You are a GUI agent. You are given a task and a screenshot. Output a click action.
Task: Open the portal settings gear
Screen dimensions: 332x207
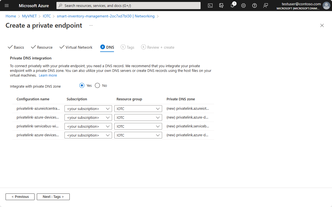243,5
